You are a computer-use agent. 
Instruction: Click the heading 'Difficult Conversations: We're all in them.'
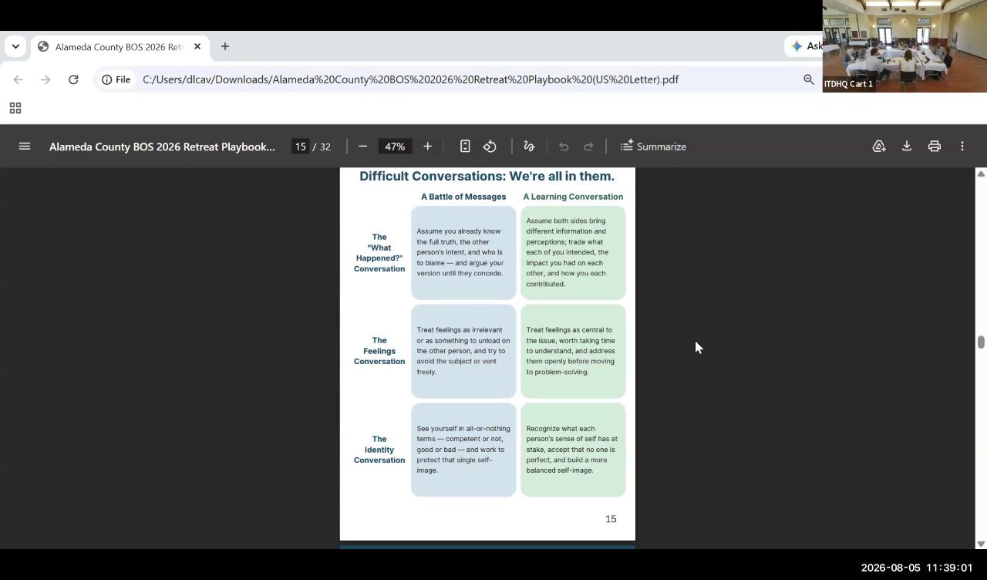coord(487,177)
